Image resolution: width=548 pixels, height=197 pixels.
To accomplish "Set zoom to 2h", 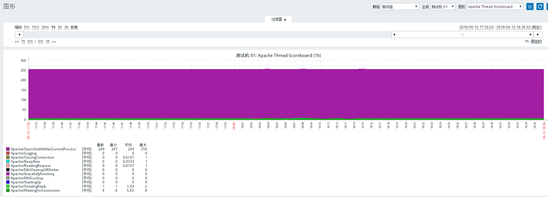I will 60,27.
